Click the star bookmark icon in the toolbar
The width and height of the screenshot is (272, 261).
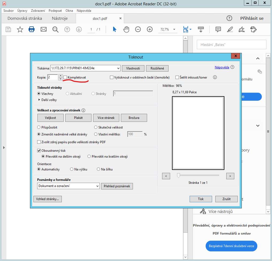click(20, 29)
